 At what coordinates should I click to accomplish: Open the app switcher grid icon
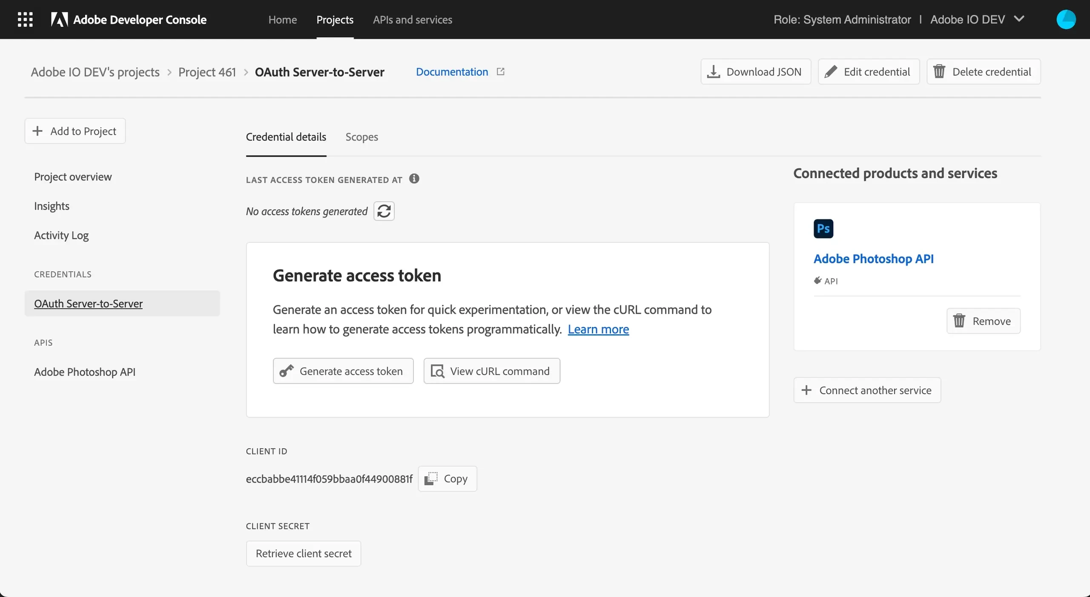pos(25,20)
